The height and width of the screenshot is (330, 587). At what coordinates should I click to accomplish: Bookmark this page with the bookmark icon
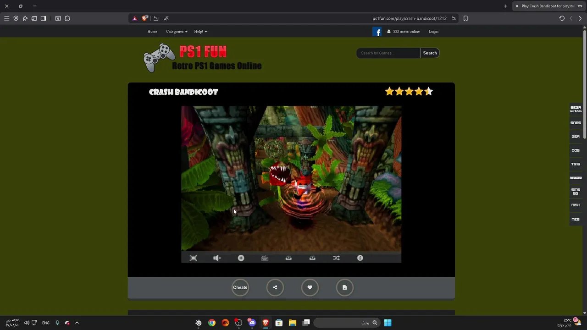pyautogui.click(x=465, y=18)
